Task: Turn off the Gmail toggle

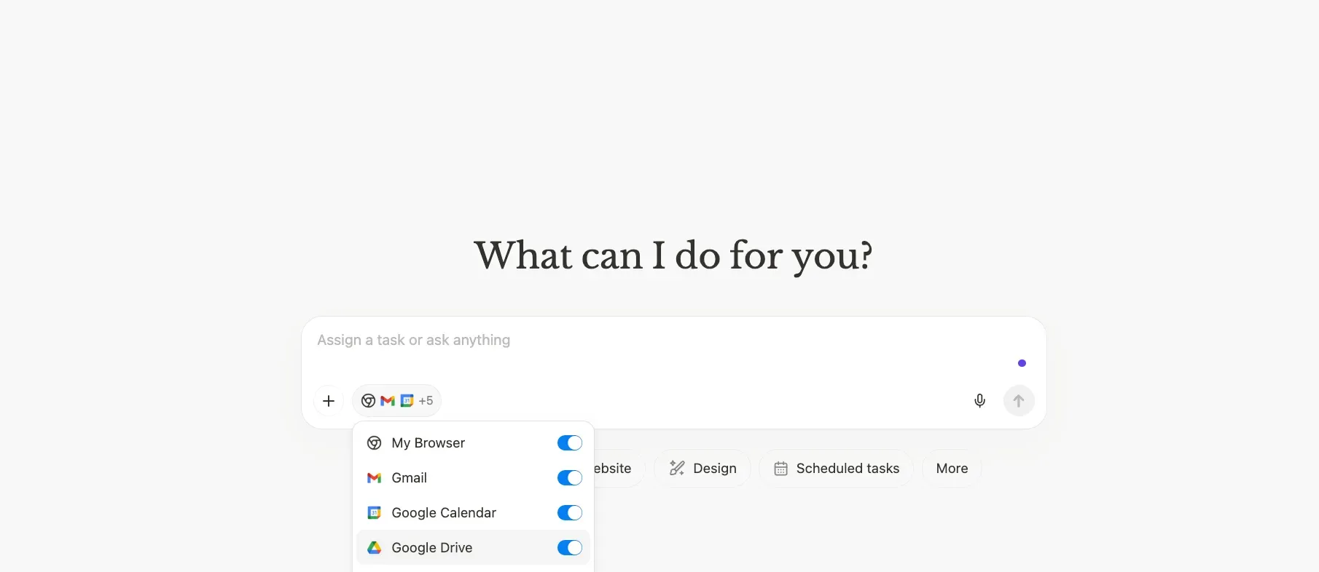Action: coord(569,478)
